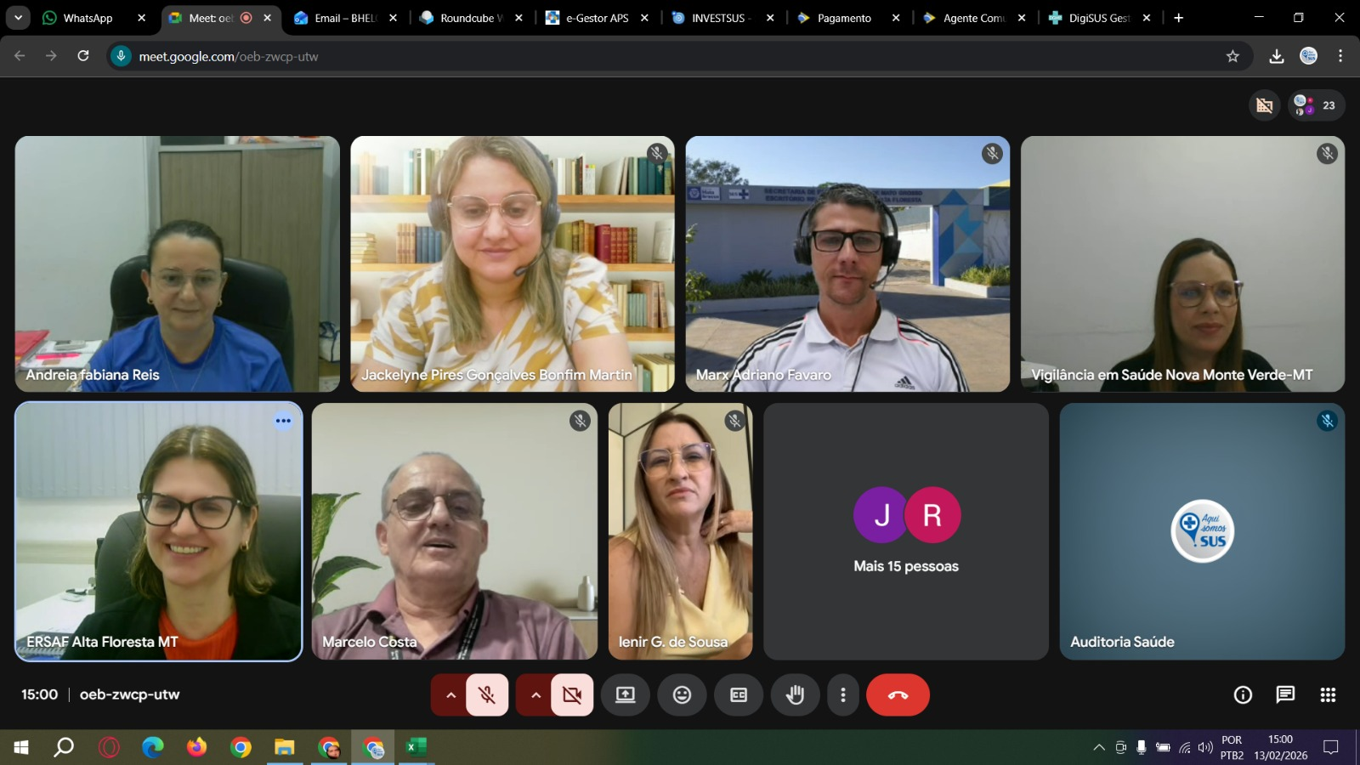The image size is (1360, 765).
Task: Expand audio settings arrow beside microphone
Action: (450, 695)
